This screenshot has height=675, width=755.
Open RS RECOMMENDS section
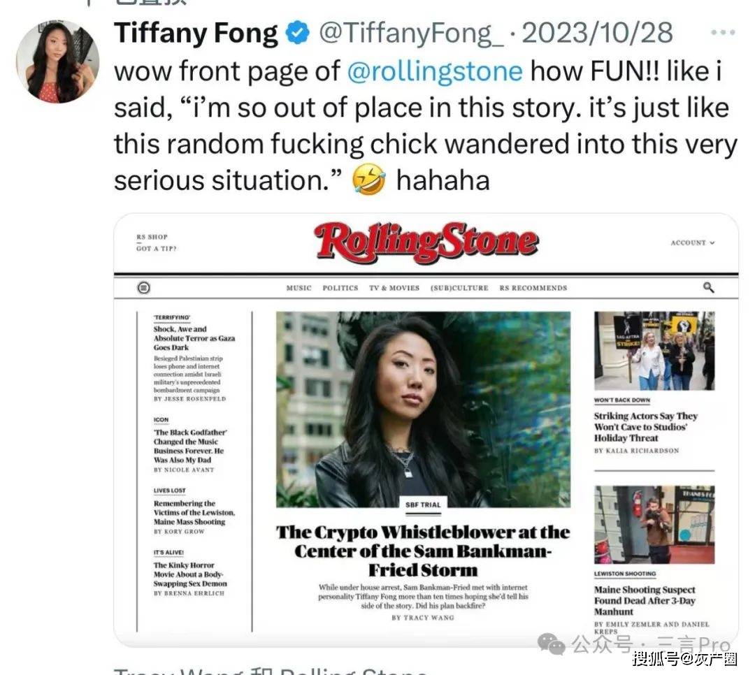pos(533,288)
